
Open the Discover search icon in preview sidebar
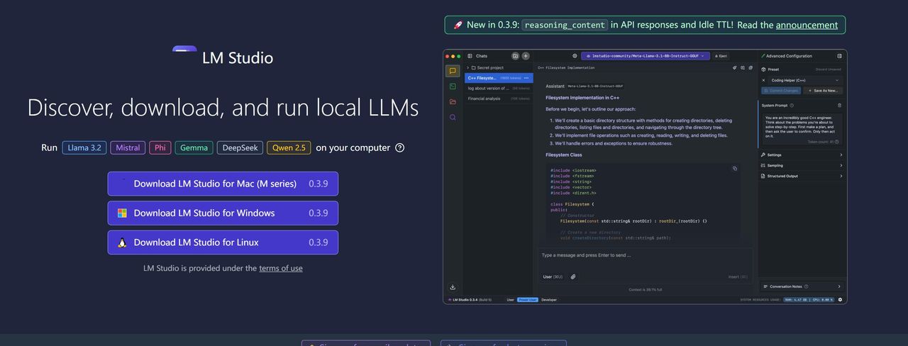(x=453, y=117)
